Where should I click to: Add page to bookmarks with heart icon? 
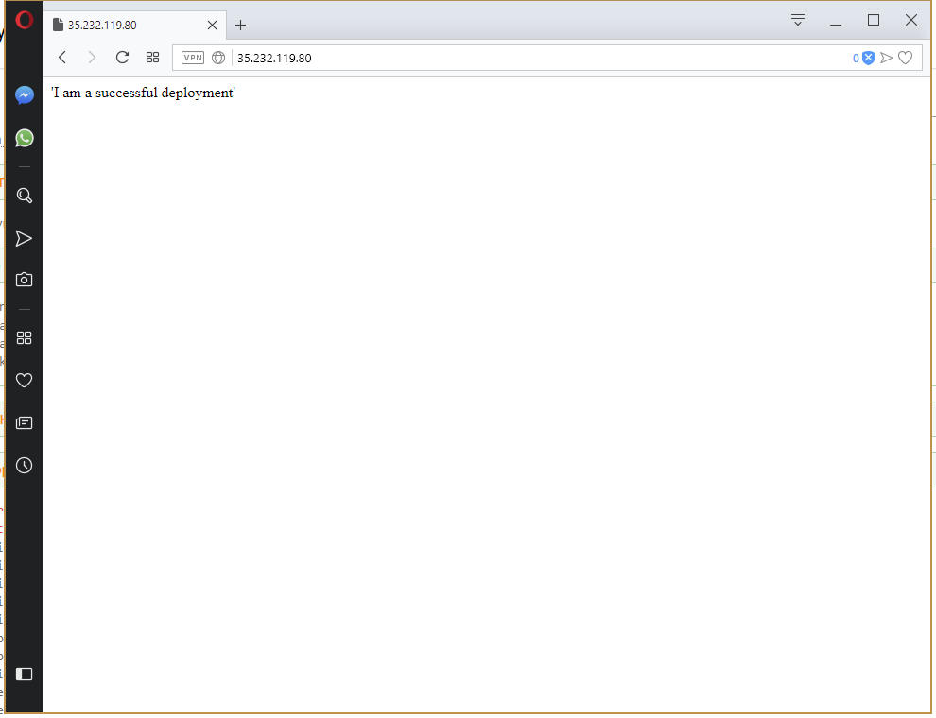click(x=906, y=58)
